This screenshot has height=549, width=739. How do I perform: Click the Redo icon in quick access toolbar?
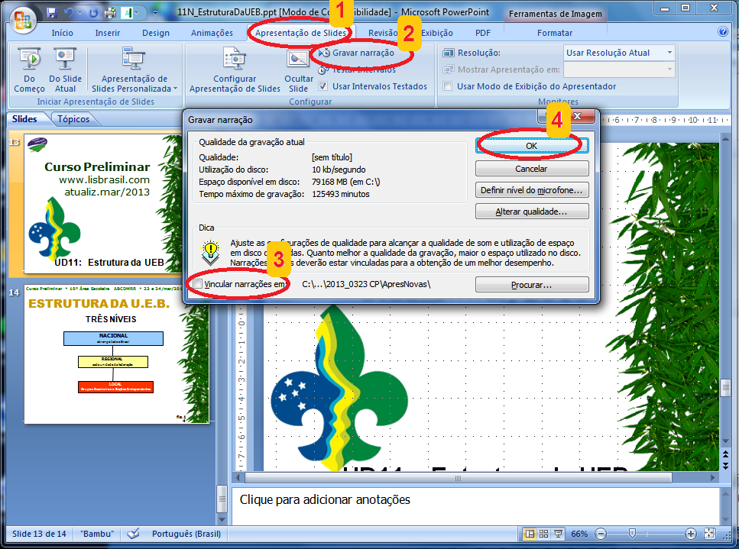[x=94, y=13]
